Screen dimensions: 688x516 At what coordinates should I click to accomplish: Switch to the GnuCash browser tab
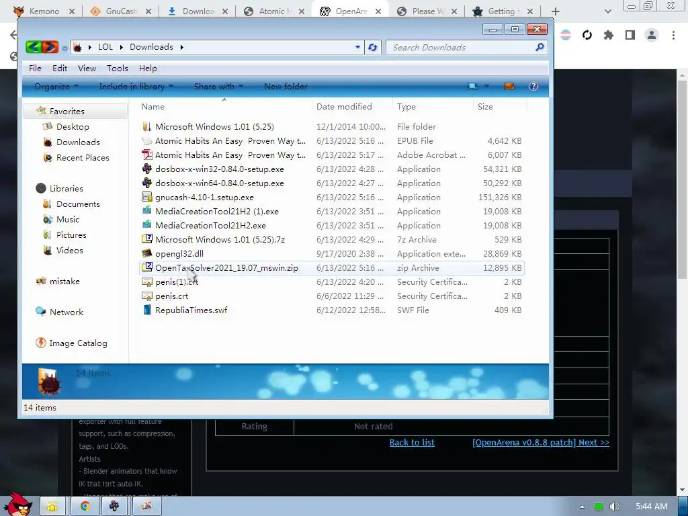coord(121,11)
